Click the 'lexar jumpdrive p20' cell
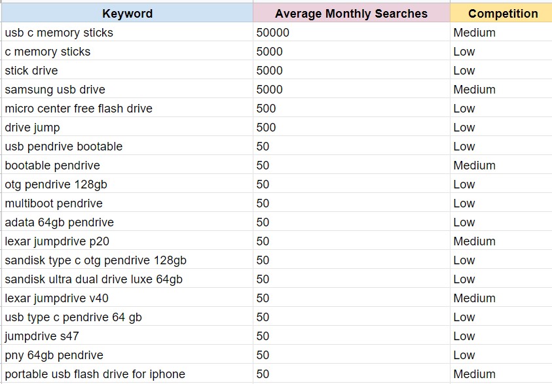 [x=57, y=241]
